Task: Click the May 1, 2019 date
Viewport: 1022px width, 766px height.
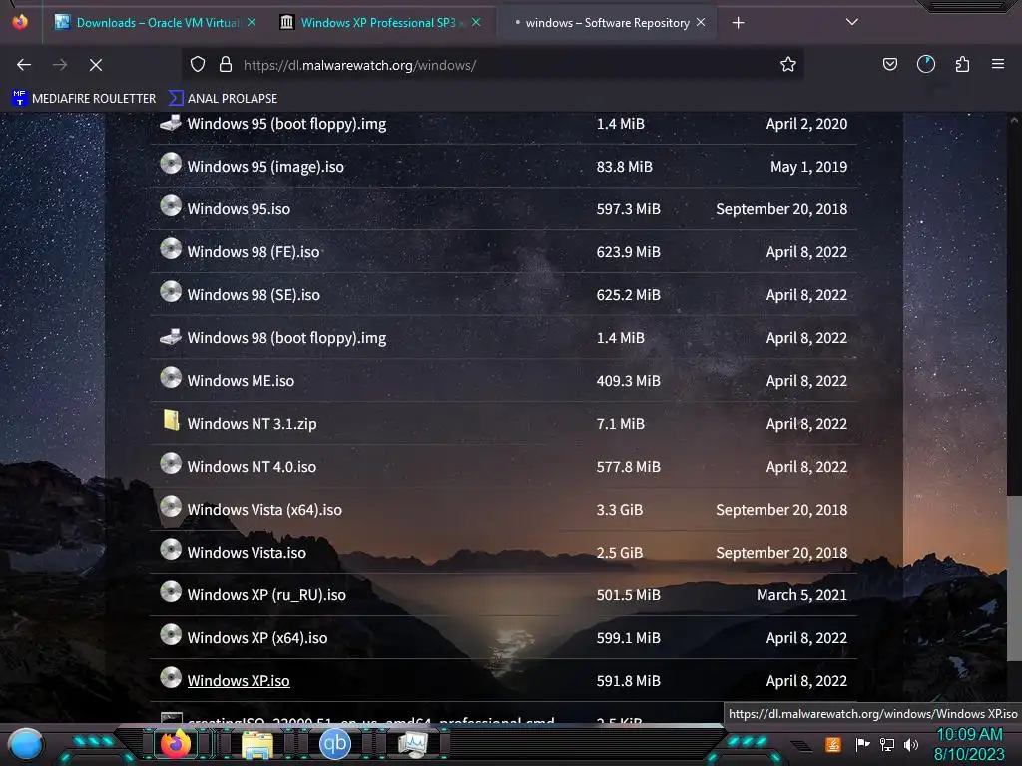Action: point(808,167)
